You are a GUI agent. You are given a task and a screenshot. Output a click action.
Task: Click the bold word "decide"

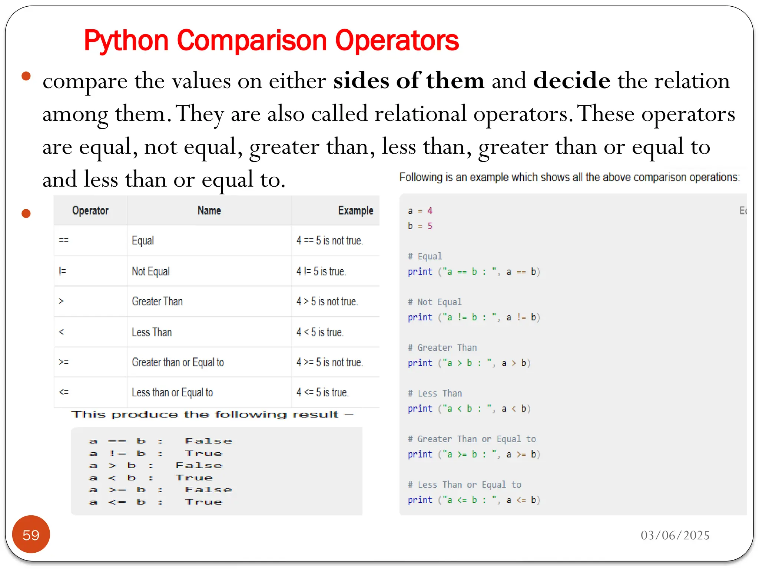point(571,80)
